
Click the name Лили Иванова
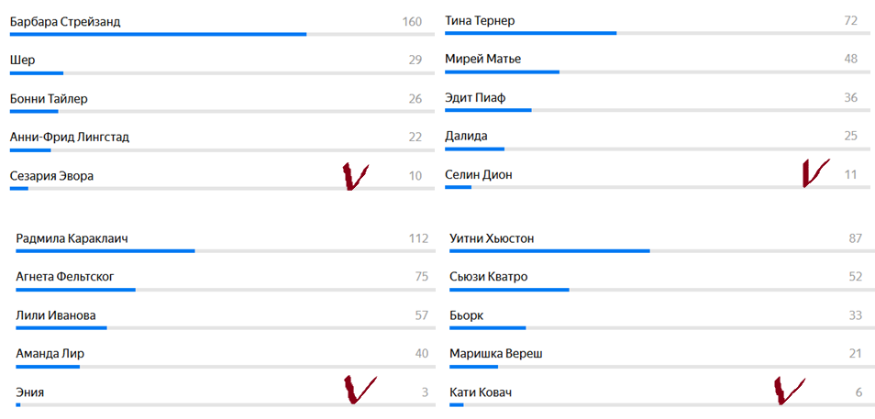click(x=56, y=315)
